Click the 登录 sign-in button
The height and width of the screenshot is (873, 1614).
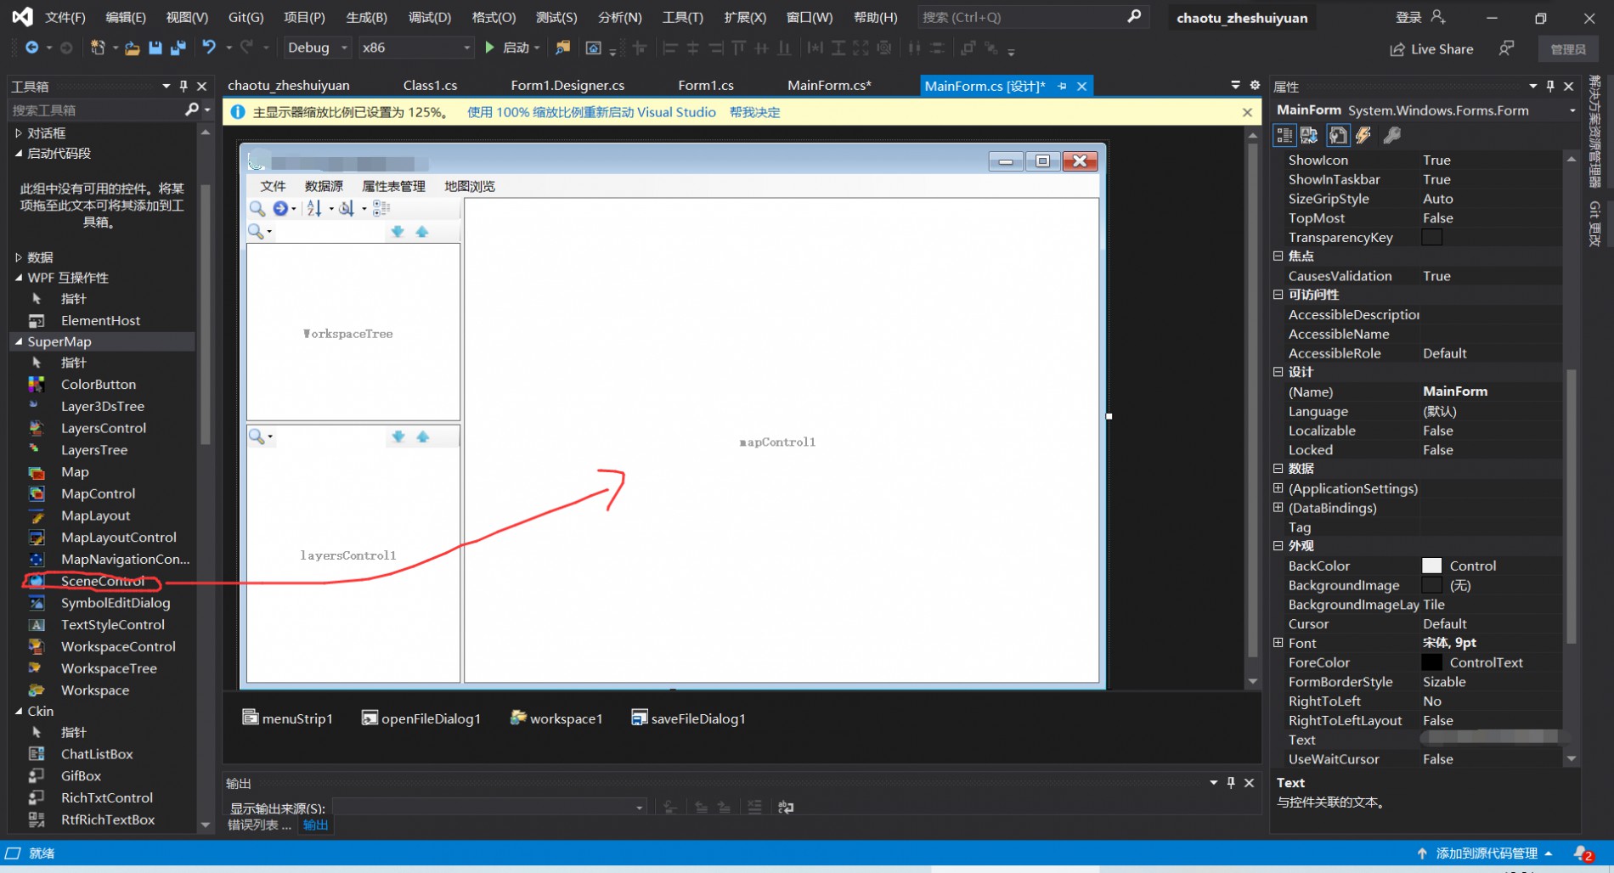coord(1420,17)
